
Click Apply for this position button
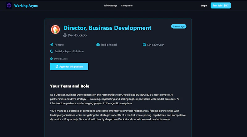(x=69, y=66)
